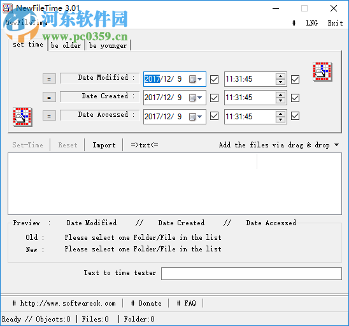This screenshot has height=326, width=349.
Task: Toggle Date Accessed time checkbox
Action: [295, 116]
